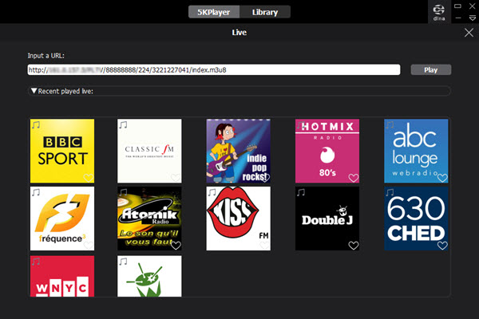Click the music note on Kiss FM tile

[x=212, y=192]
